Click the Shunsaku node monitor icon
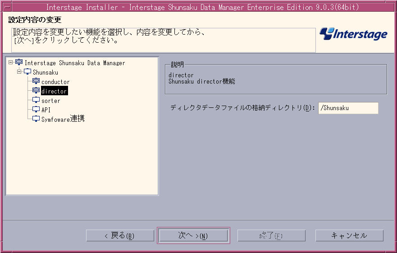Screen dimensions: 397x253 coord(27,72)
